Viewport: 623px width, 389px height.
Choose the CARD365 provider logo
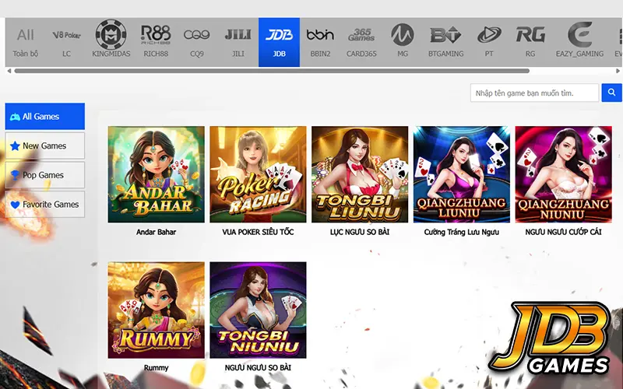361,35
